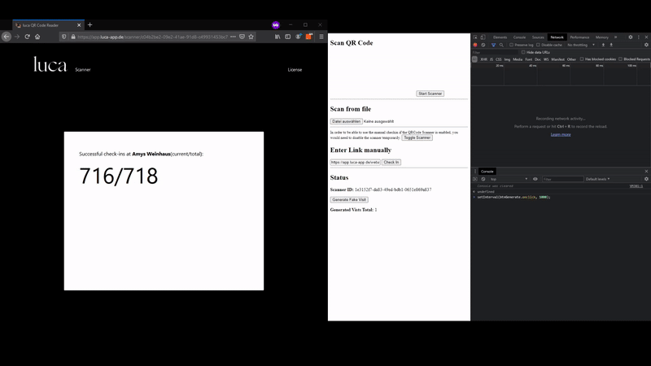Toggle Firefox sidebar view icon
The width and height of the screenshot is (651, 366).
288,37
